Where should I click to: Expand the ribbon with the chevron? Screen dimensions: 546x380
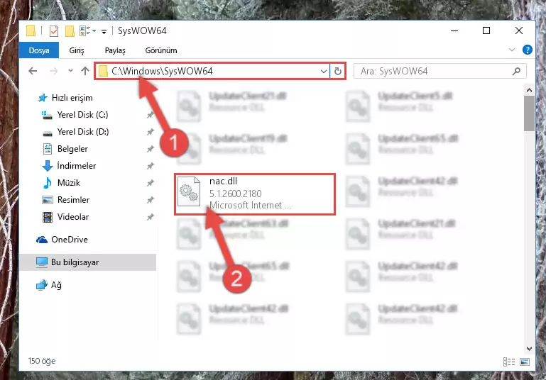click(511, 50)
